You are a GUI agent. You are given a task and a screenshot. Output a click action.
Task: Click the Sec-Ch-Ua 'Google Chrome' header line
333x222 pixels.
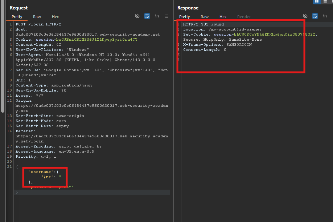click(91, 73)
